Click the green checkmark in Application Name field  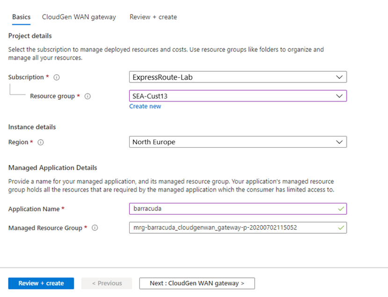(340, 209)
